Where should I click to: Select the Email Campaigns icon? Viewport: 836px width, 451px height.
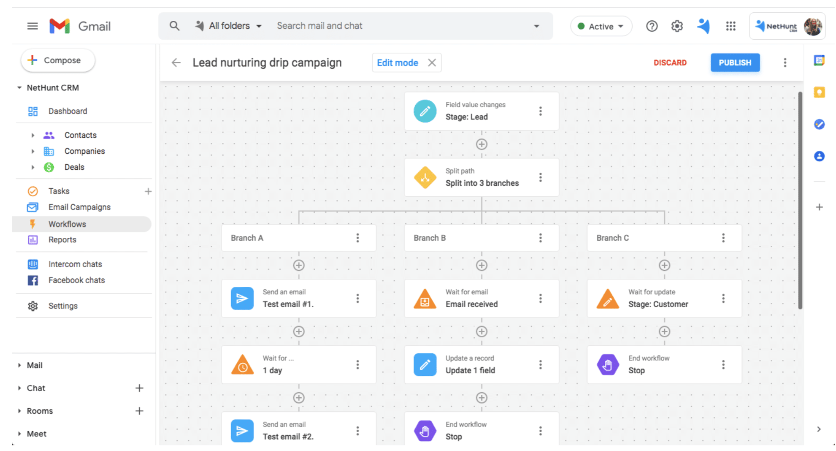(32, 207)
